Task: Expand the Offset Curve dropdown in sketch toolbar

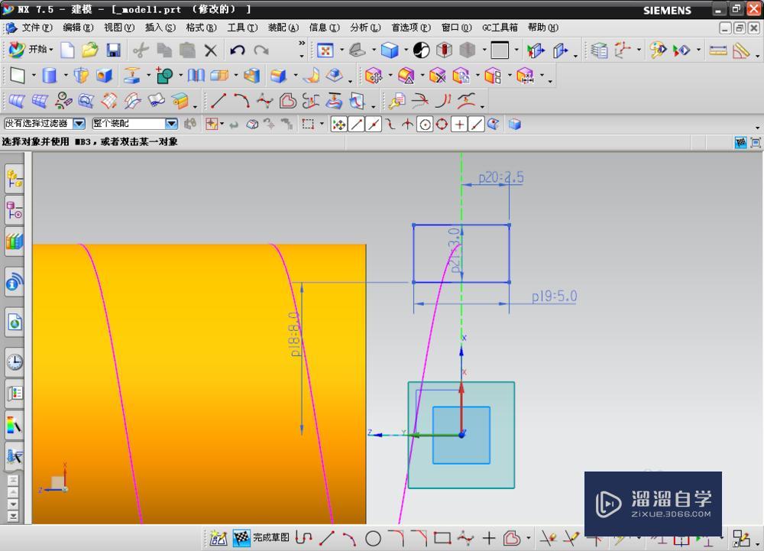Action: [528, 538]
